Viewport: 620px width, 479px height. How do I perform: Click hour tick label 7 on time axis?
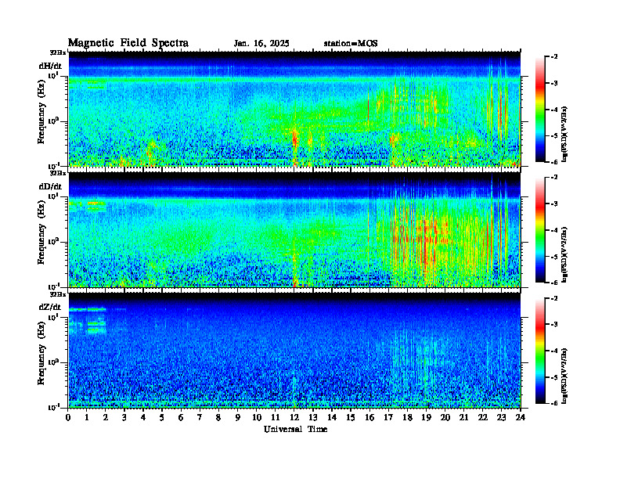pyautogui.click(x=200, y=418)
